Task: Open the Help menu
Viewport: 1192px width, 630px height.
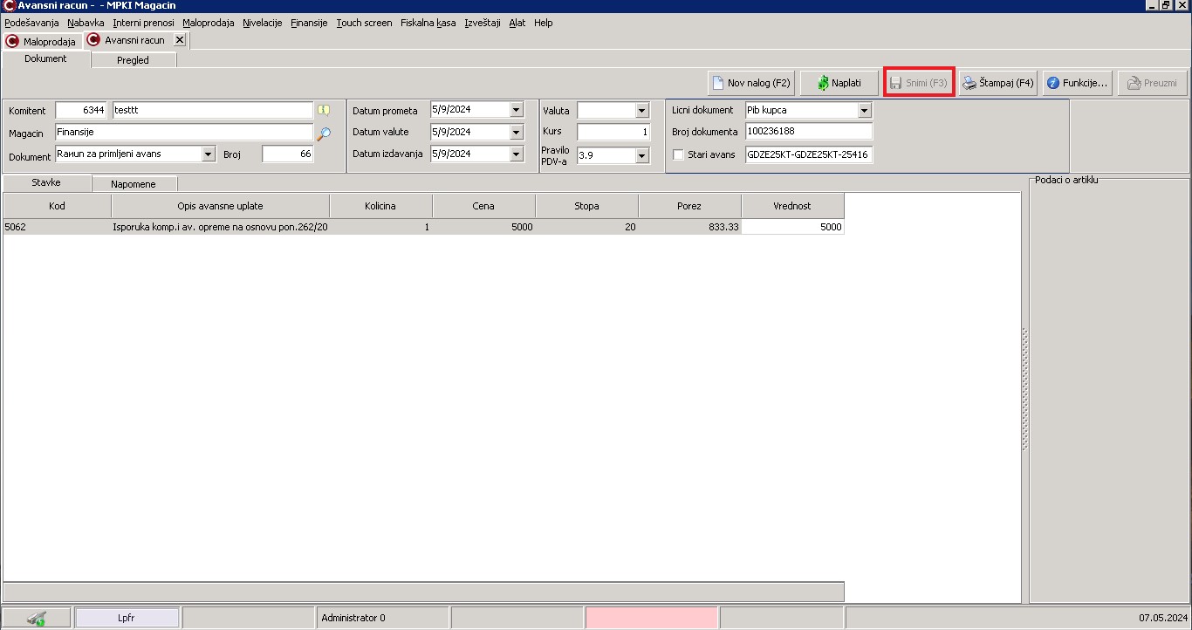Action: pos(543,23)
